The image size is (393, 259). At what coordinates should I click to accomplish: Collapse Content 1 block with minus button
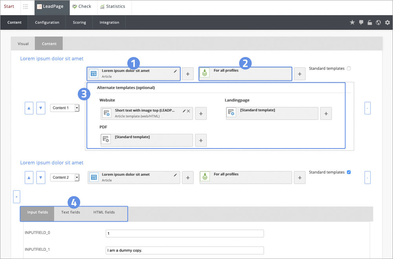pyautogui.click(x=367, y=108)
